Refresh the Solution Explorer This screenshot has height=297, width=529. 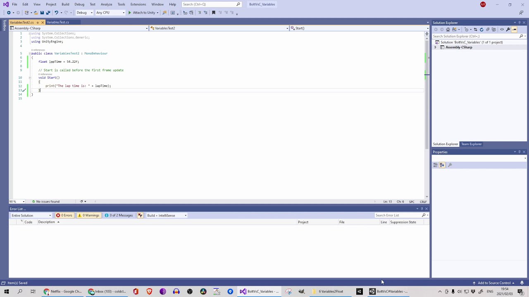481,29
